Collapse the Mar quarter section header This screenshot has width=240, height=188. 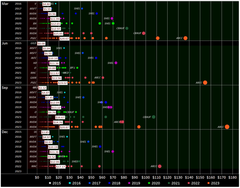(x=5, y=3)
